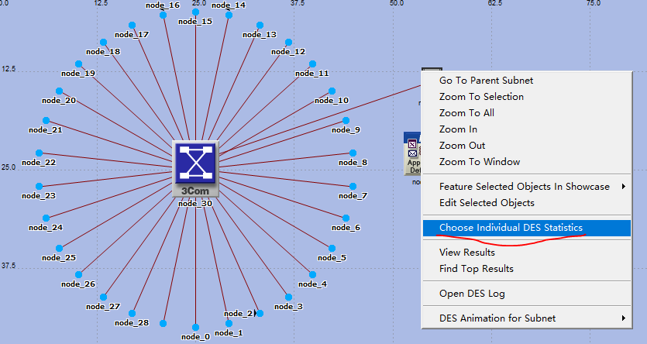Select the node_17 workstation dot
This screenshot has height=344, width=647.
(x=132, y=26)
